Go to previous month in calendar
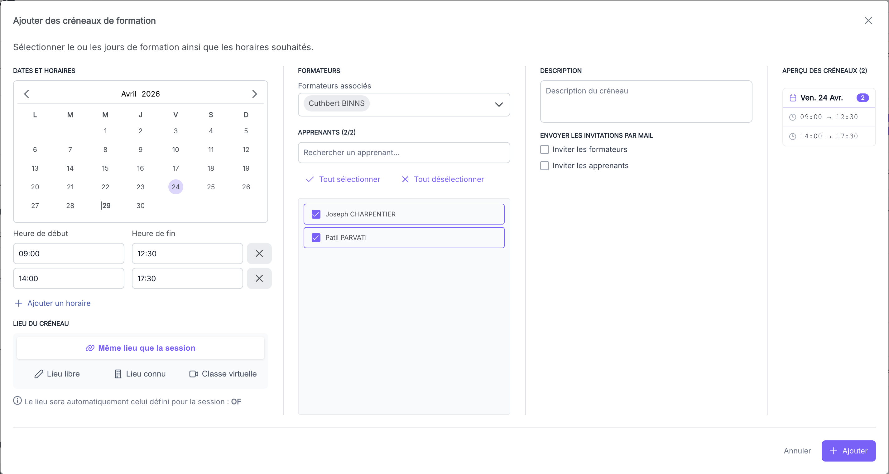The image size is (889, 474). pos(26,94)
